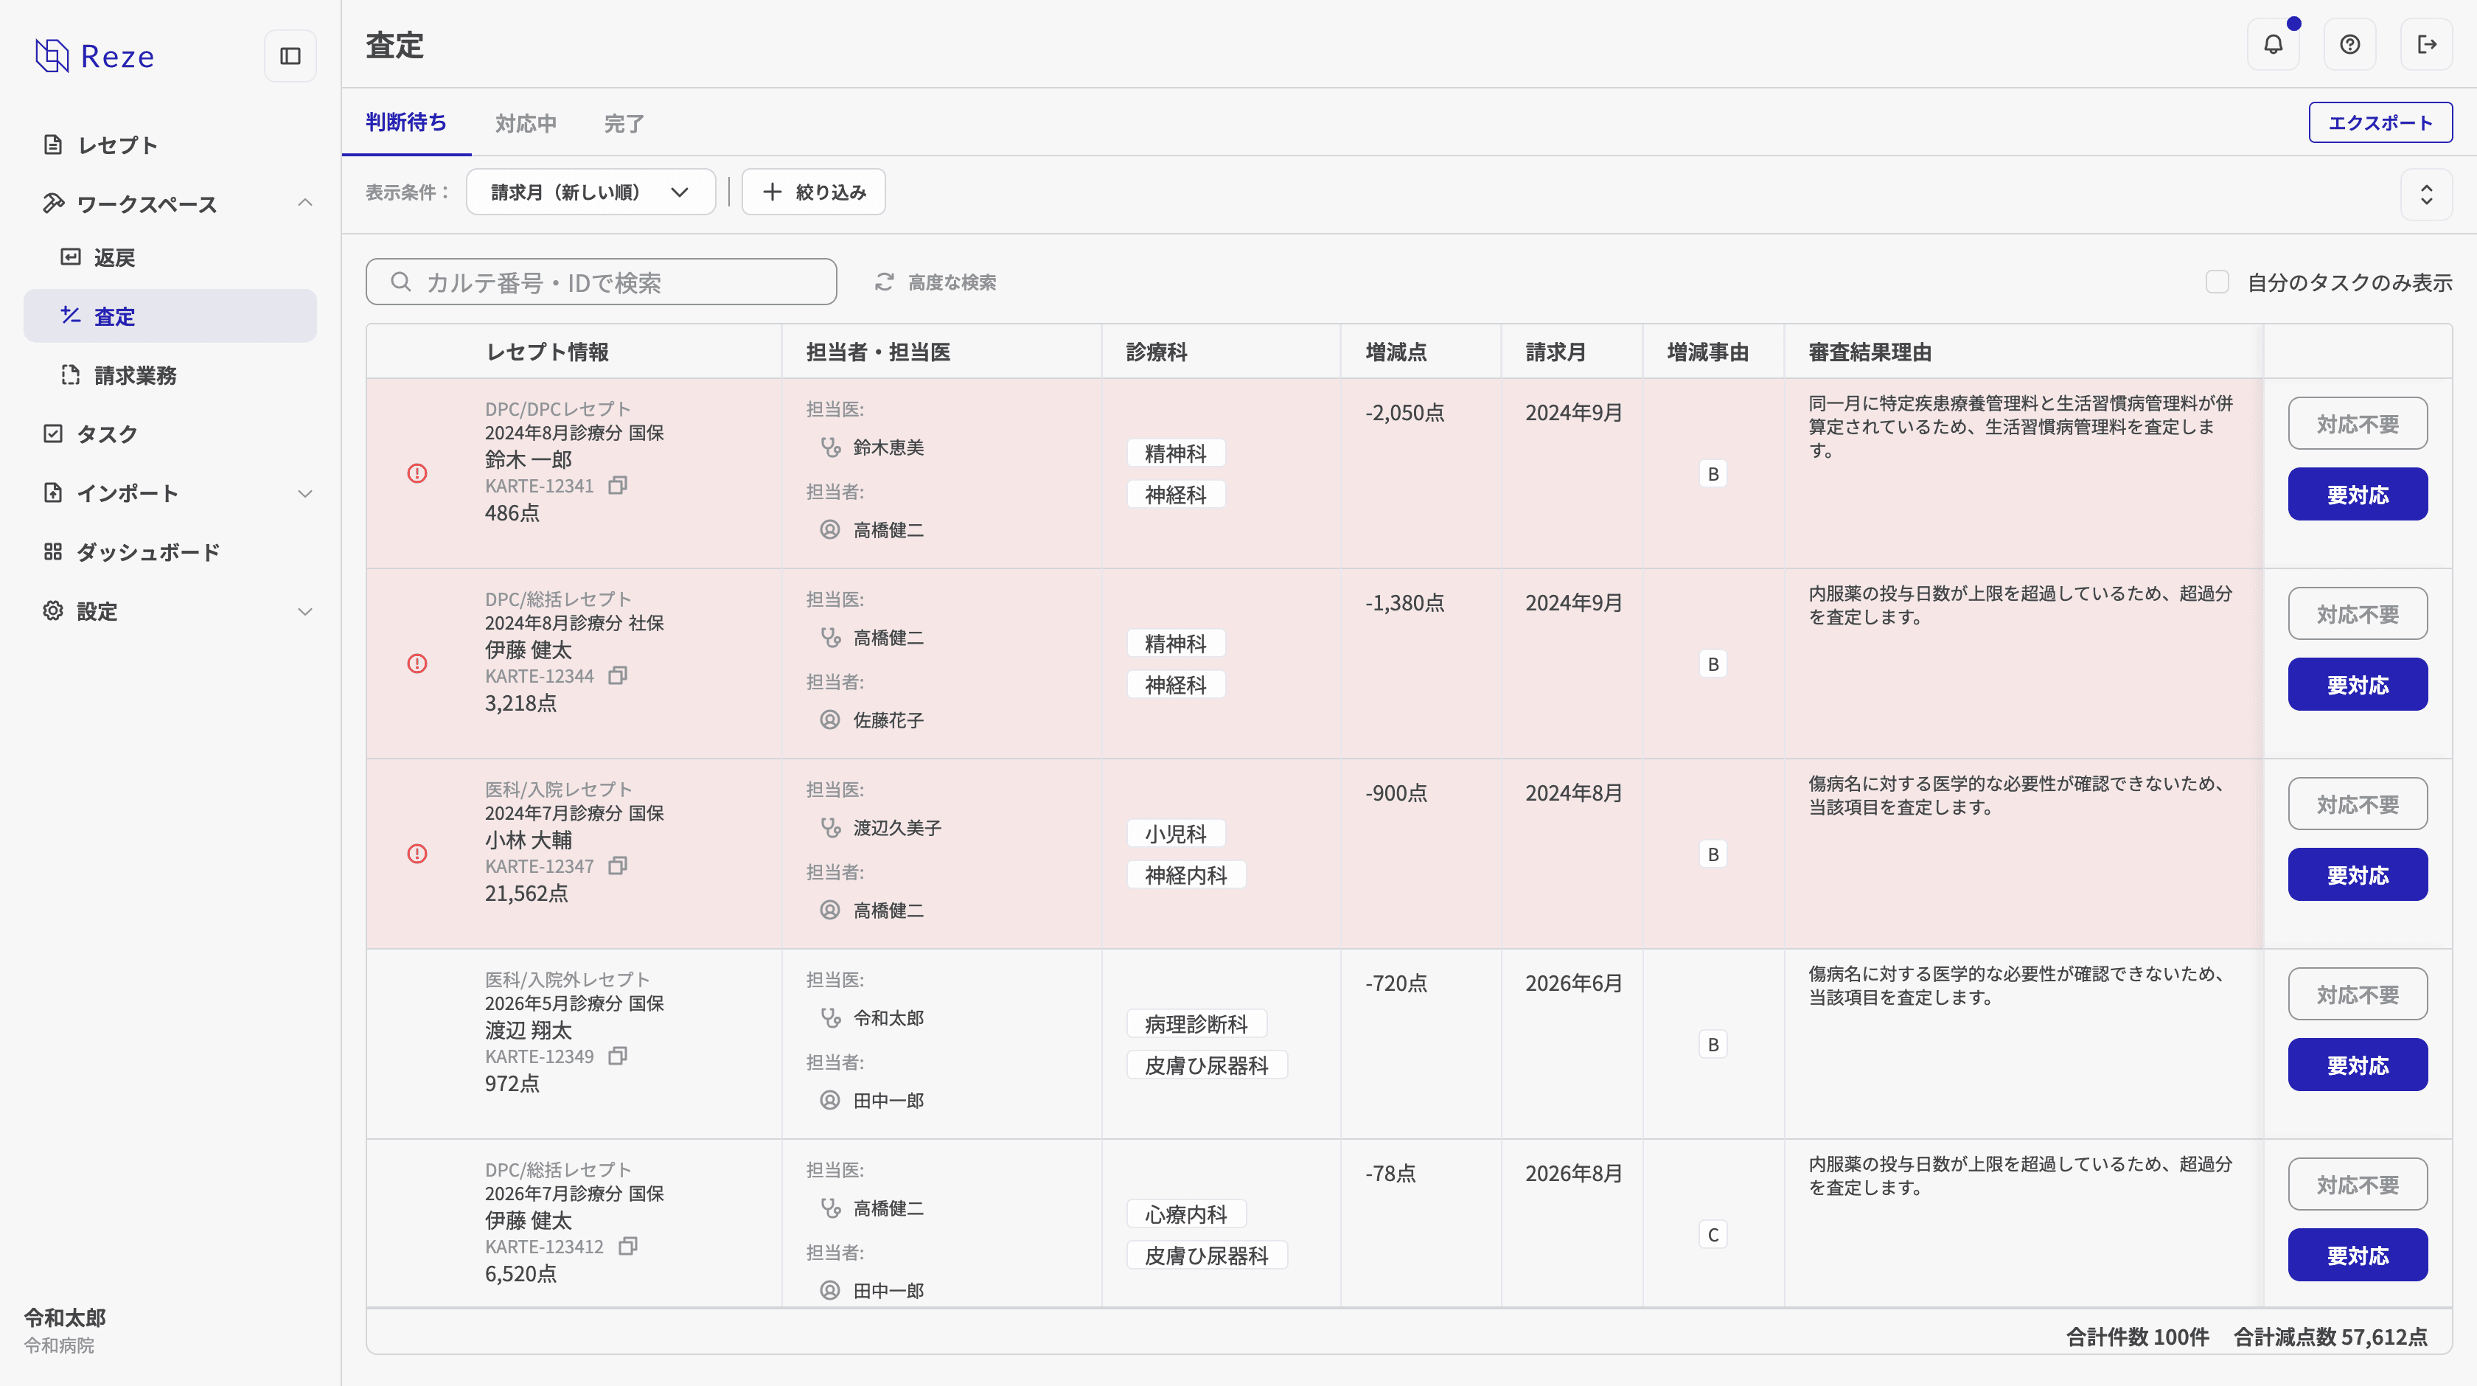Click 対応不要 for the -1,380点 row
This screenshot has height=1386, width=2477.
coord(2358,613)
